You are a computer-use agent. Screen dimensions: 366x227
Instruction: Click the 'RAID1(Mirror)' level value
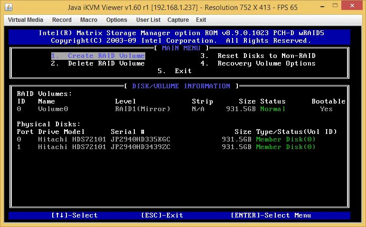coord(142,109)
